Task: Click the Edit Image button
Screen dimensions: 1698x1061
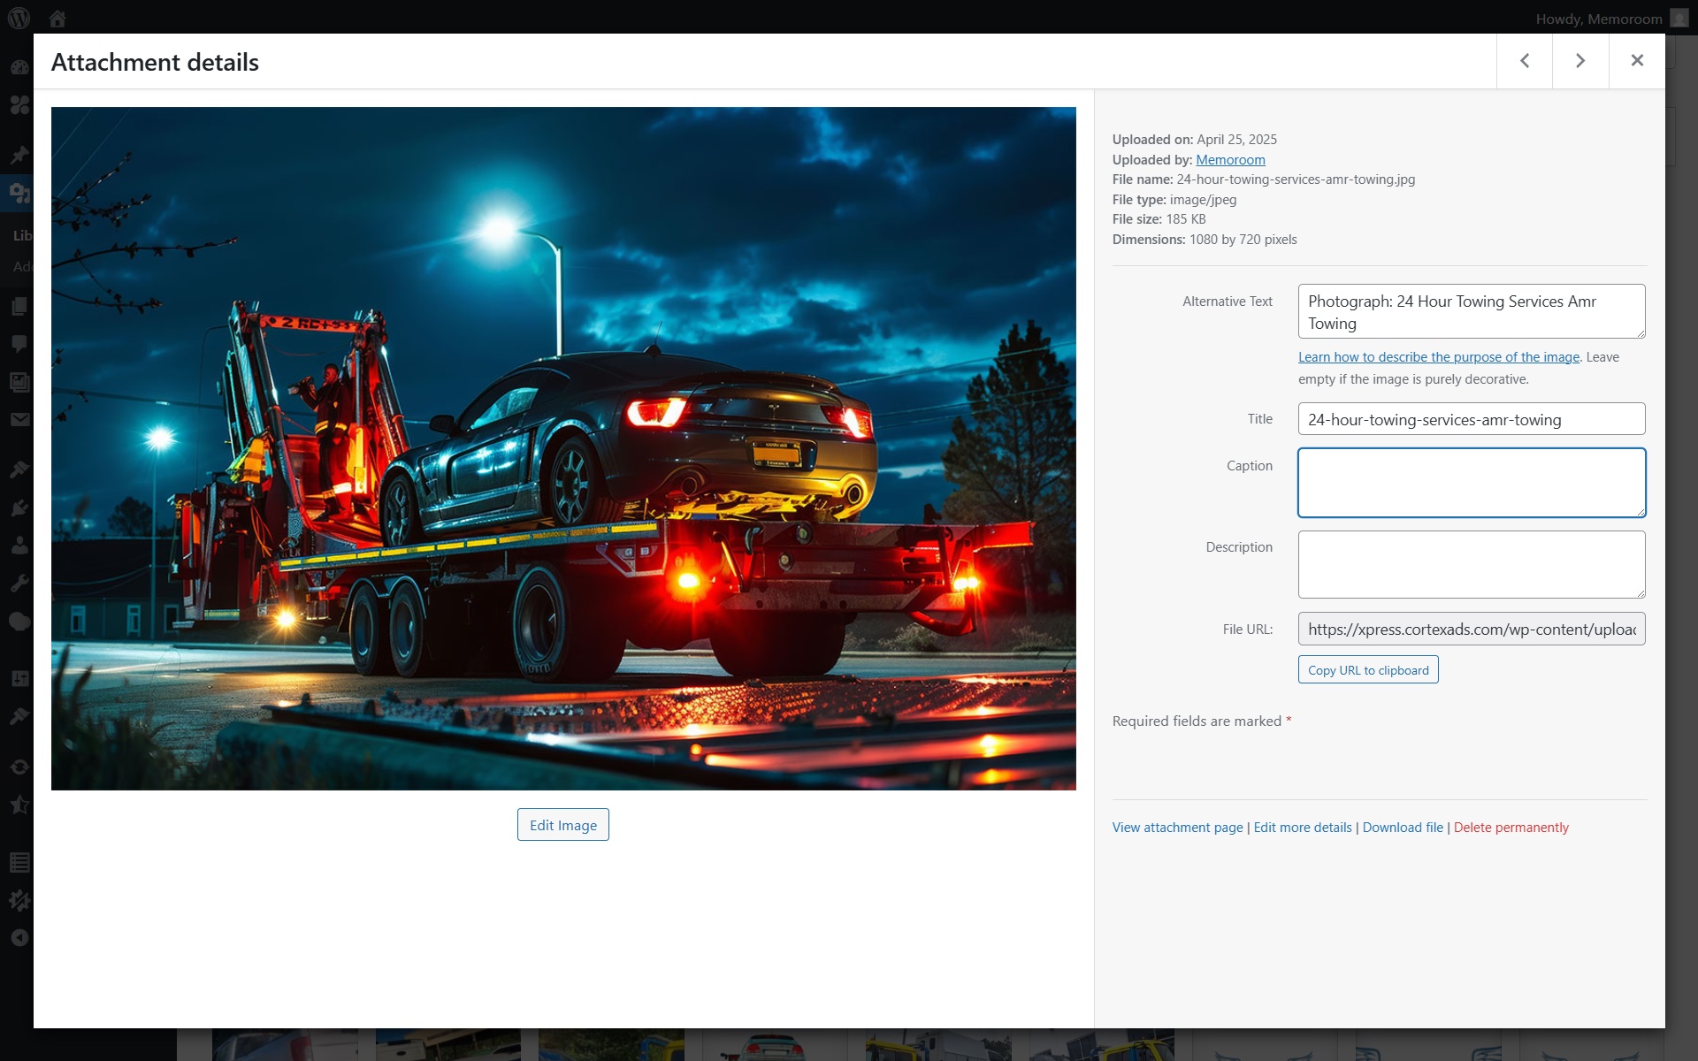Action: [x=563, y=825]
